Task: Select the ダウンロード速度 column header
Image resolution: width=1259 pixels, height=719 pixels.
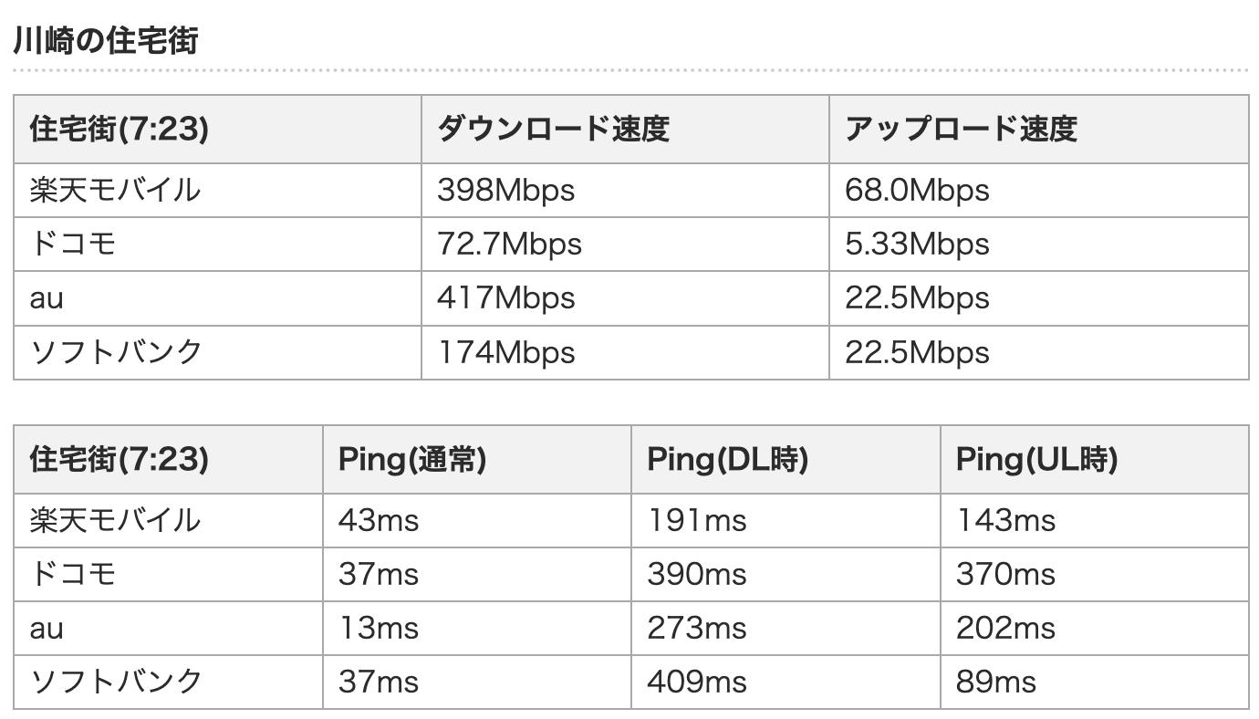Action: point(553,129)
